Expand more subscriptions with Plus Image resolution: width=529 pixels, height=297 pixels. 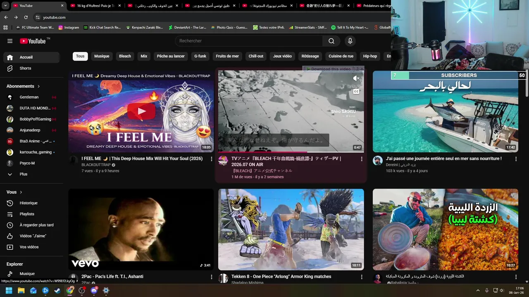(x=31, y=174)
